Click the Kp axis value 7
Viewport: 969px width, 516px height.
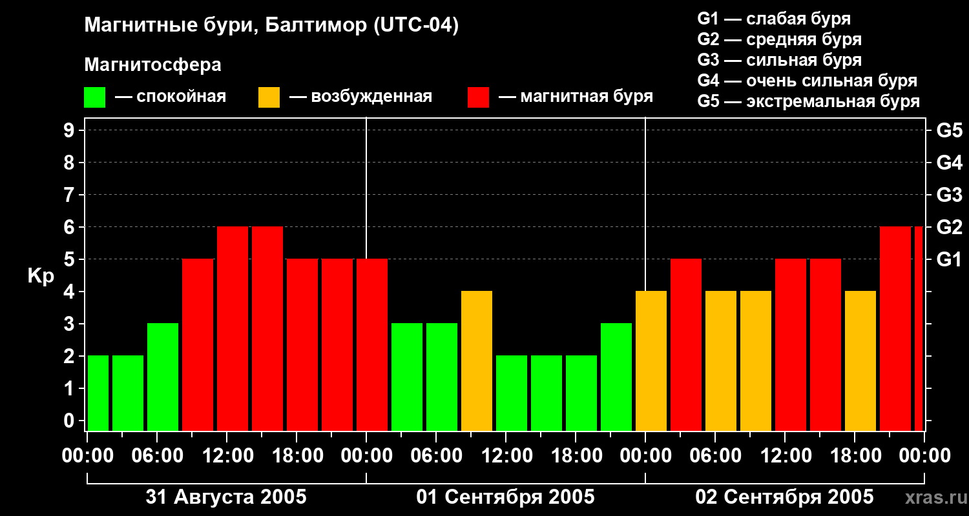[x=70, y=195]
